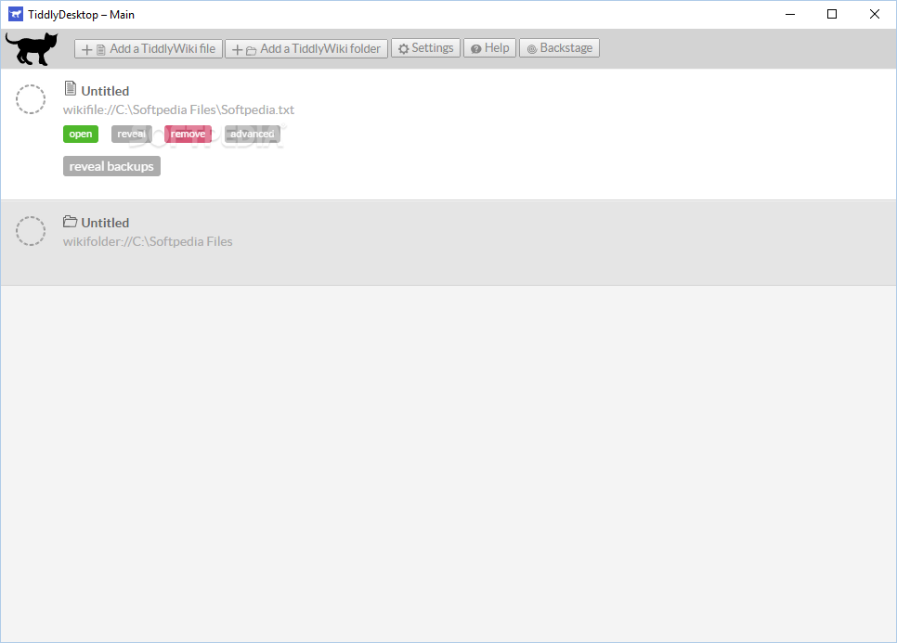
Task: Click the wikifolder://C:\Softpedia Files path
Action: coord(148,241)
